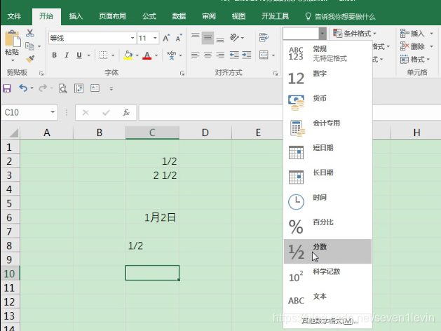Choose 分数 fraction format
Screen dimensions: 441x331
327,252
